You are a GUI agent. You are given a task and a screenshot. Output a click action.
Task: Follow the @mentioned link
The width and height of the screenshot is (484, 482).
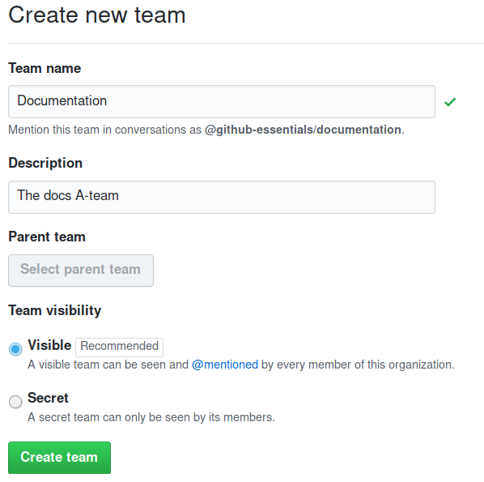click(225, 365)
